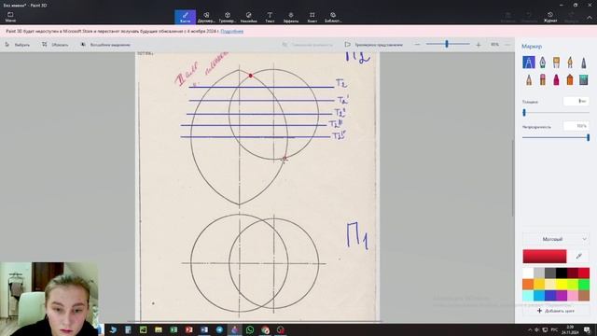Open the material type dropdown
This screenshot has height=336, width=597.
point(556,239)
